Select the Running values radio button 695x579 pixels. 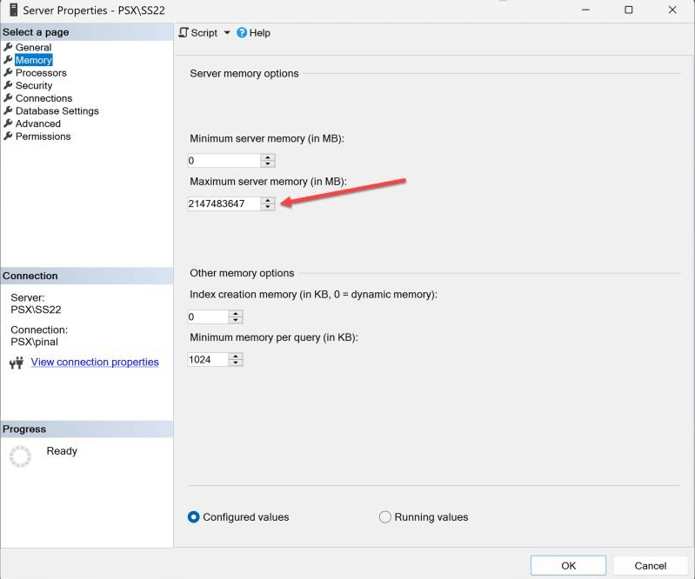pyautogui.click(x=385, y=517)
